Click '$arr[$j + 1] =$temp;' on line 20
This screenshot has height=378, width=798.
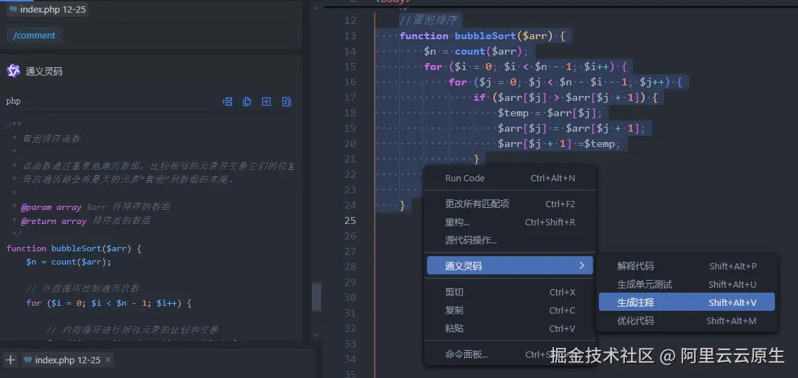[559, 143]
